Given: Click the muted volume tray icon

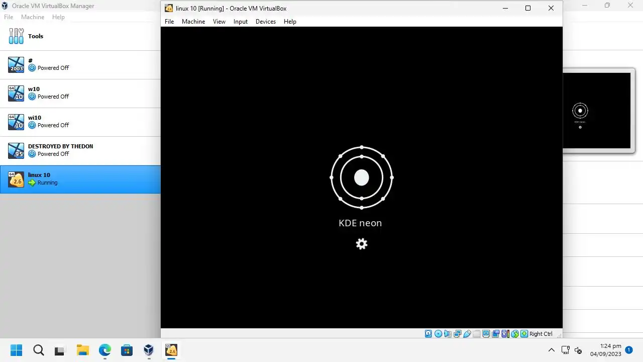Looking at the screenshot, I should point(578,350).
